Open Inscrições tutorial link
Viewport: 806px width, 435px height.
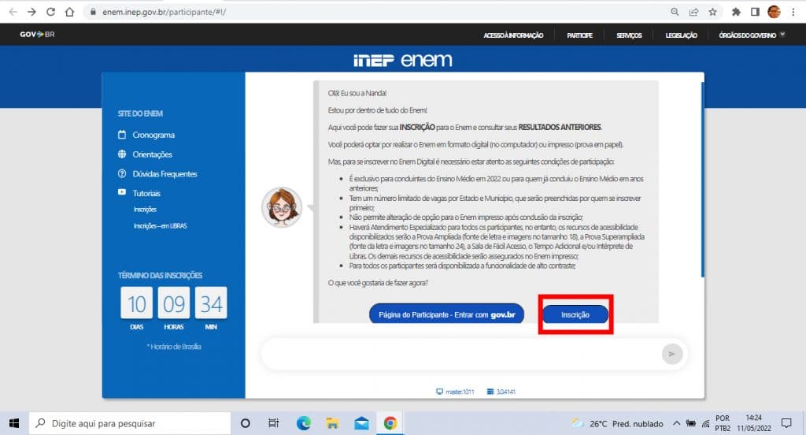coord(145,210)
